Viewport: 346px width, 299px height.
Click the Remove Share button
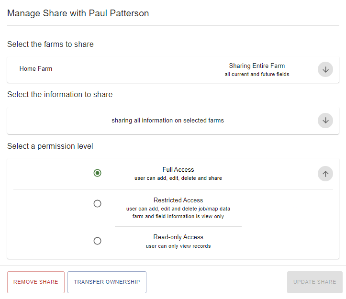tap(36, 282)
